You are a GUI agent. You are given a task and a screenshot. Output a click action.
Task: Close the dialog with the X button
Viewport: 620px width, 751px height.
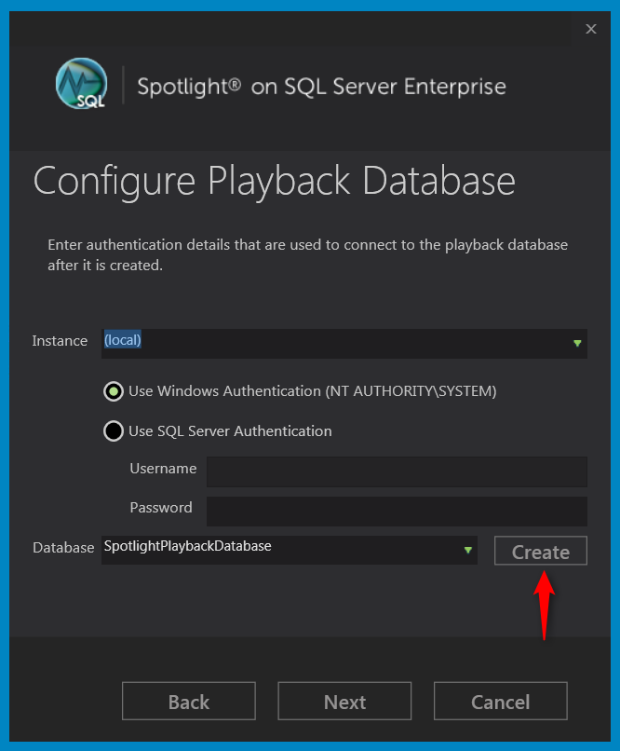click(590, 29)
